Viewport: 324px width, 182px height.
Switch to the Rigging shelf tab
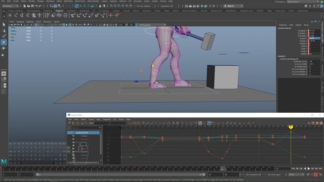tap(59, 11)
